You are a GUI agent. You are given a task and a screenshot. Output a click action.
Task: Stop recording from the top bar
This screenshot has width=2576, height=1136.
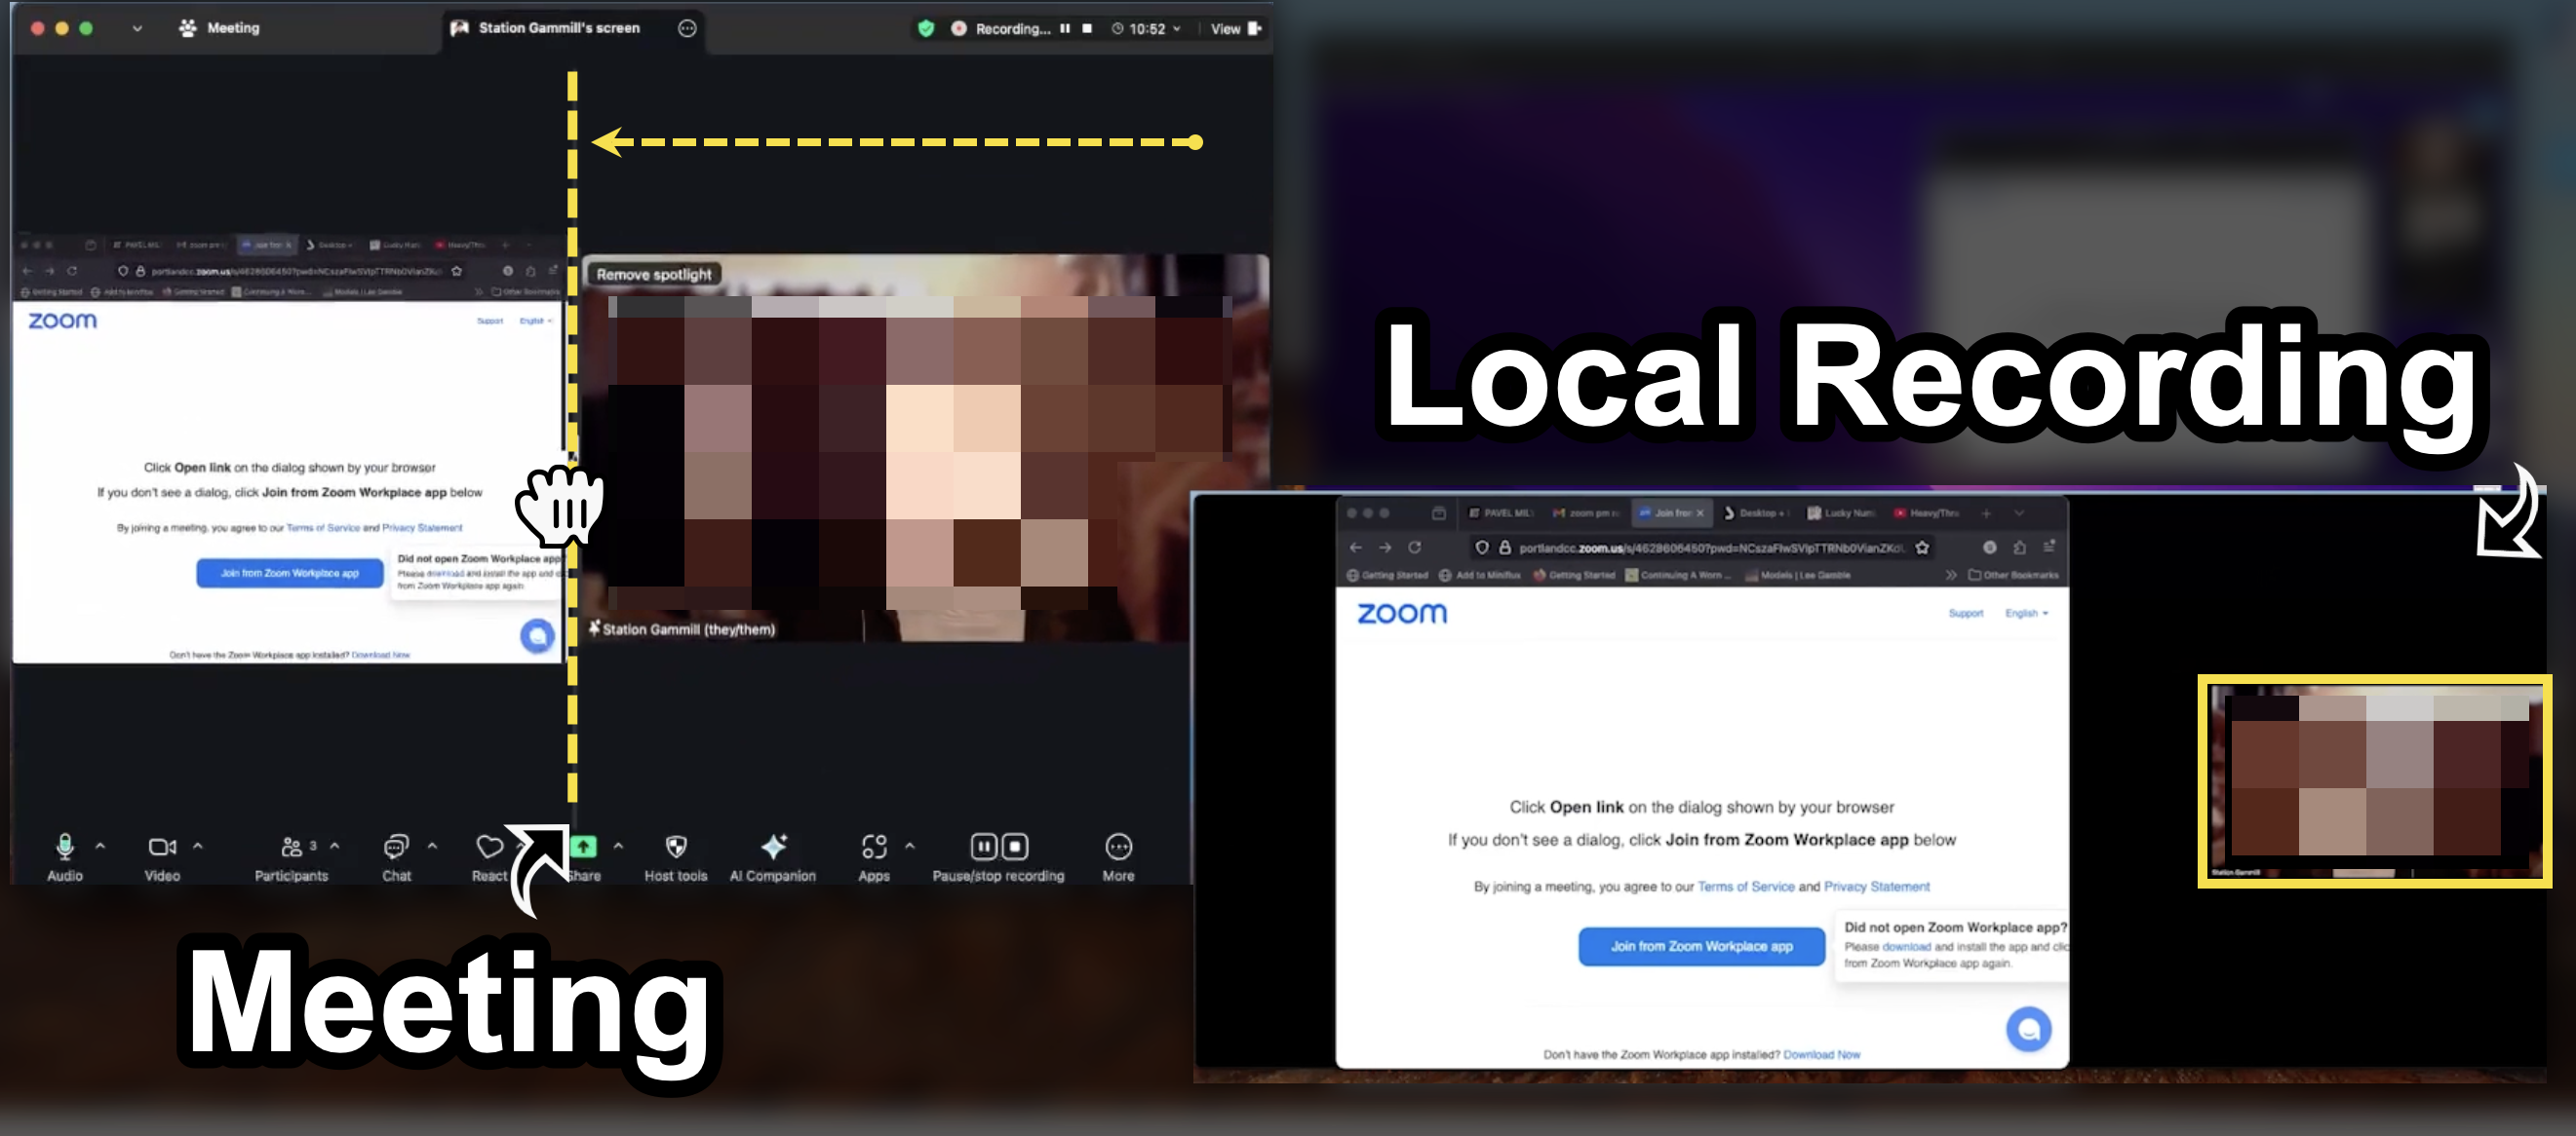point(1087,29)
